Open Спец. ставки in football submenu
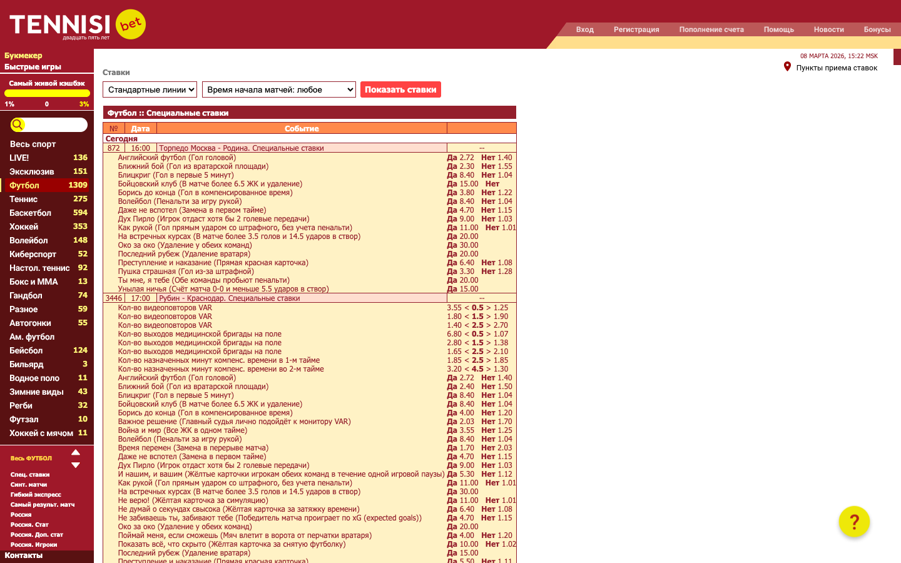 [30, 475]
